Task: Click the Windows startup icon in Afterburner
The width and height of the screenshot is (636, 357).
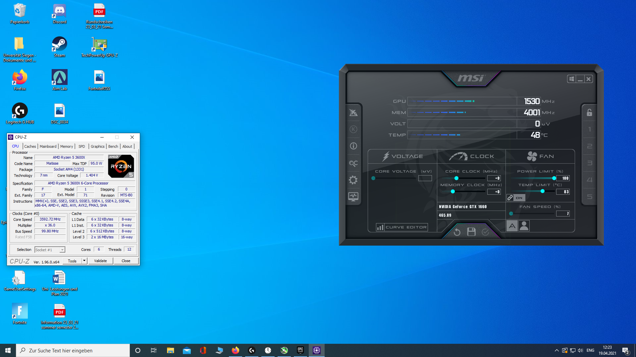Action: 571,79
